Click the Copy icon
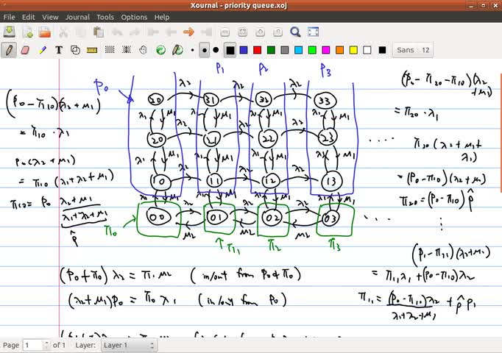 [80, 32]
